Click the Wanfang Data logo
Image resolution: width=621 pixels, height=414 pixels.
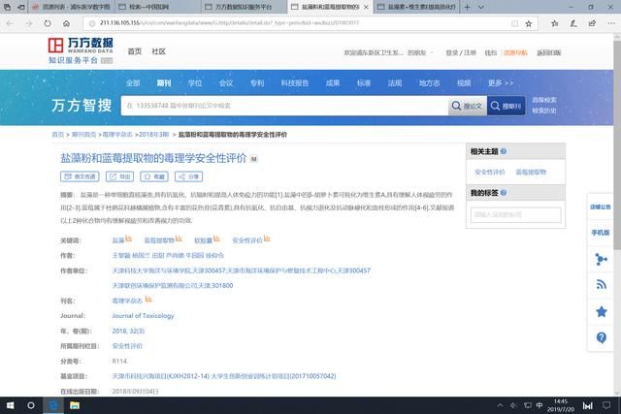pyautogui.click(x=81, y=50)
